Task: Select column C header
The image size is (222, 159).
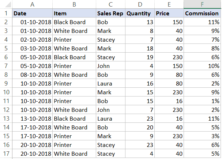Action: tap(110, 4)
